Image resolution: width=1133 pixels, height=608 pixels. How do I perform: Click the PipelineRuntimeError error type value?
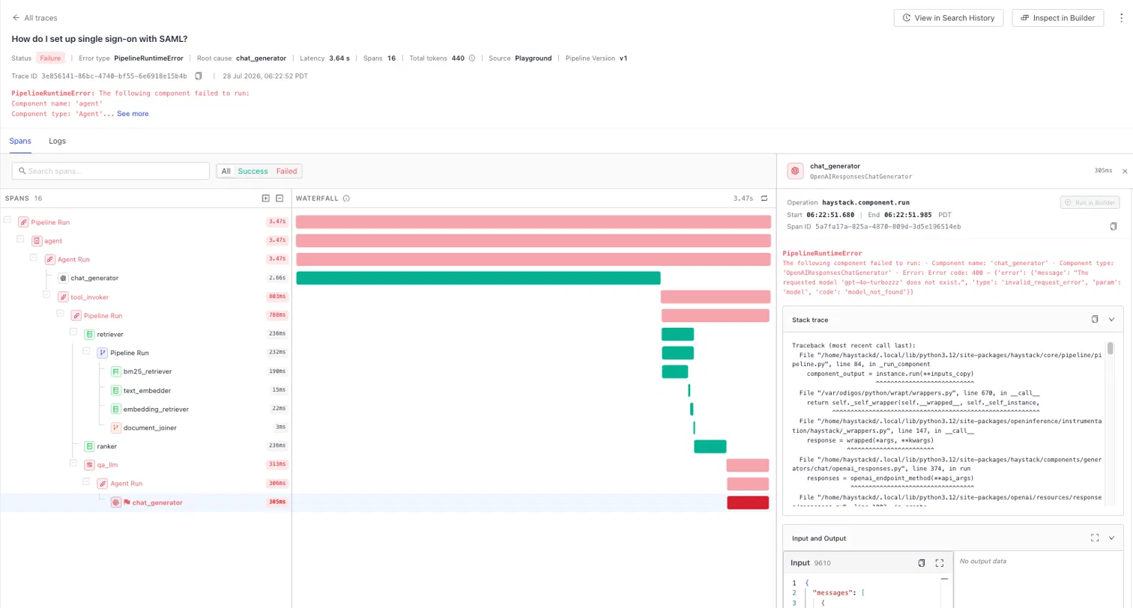[148, 58]
